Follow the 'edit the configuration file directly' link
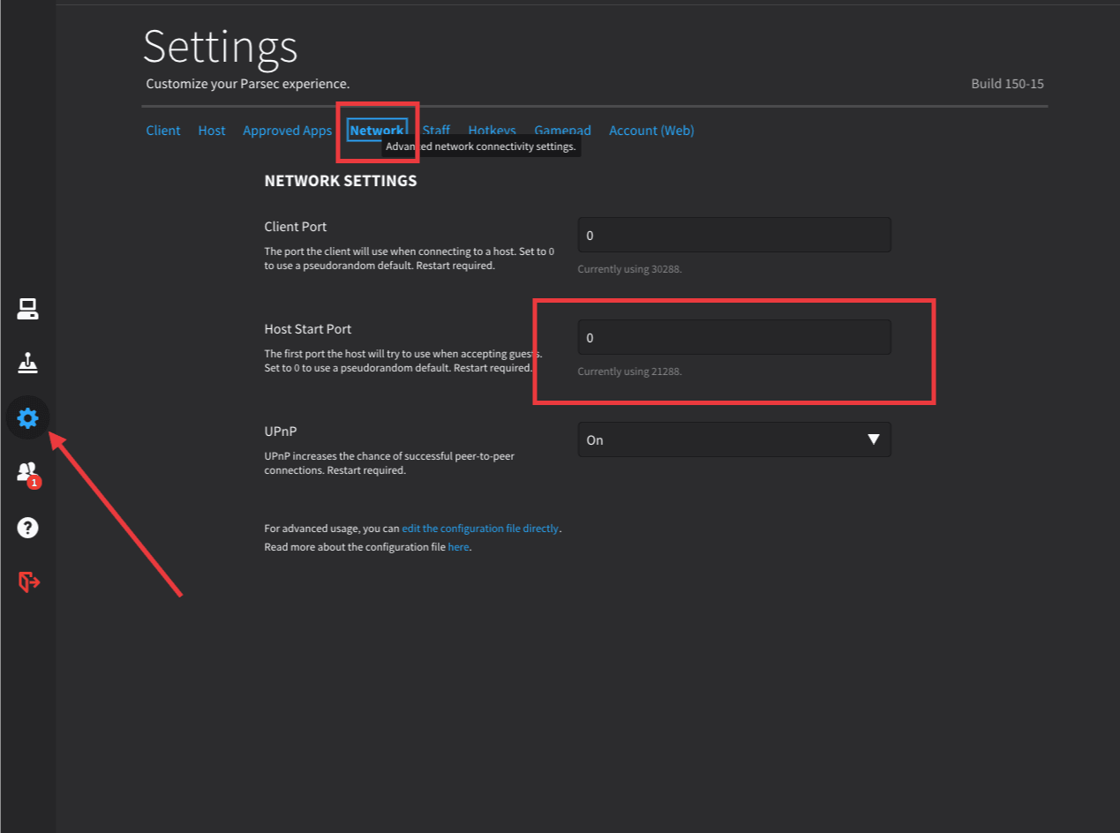The width and height of the screenshot is (1120, 833). (x=480, y=529)
